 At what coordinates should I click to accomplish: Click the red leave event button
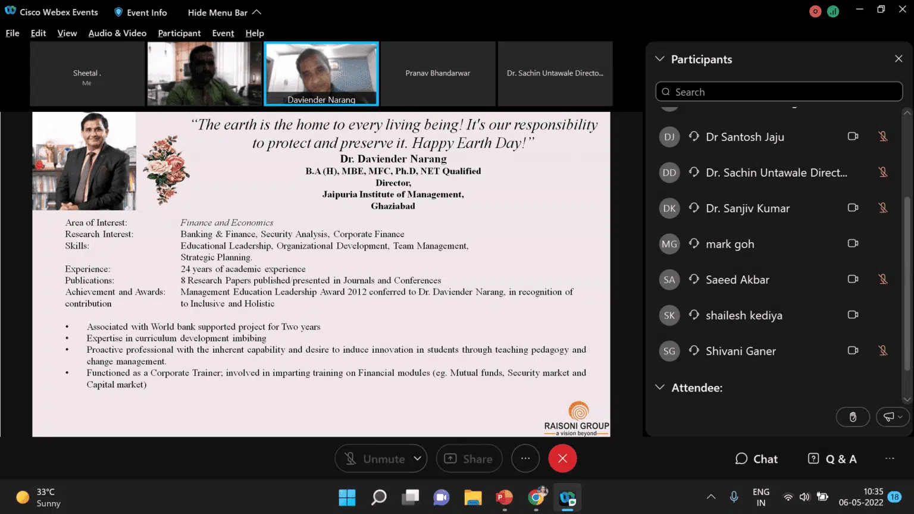[x=562, y=459]
